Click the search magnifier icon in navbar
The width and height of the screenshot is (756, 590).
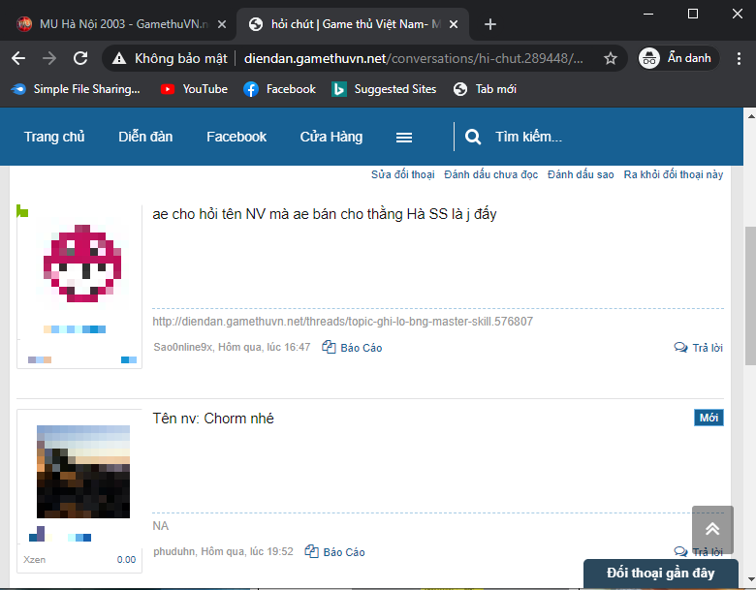[473, 137]
